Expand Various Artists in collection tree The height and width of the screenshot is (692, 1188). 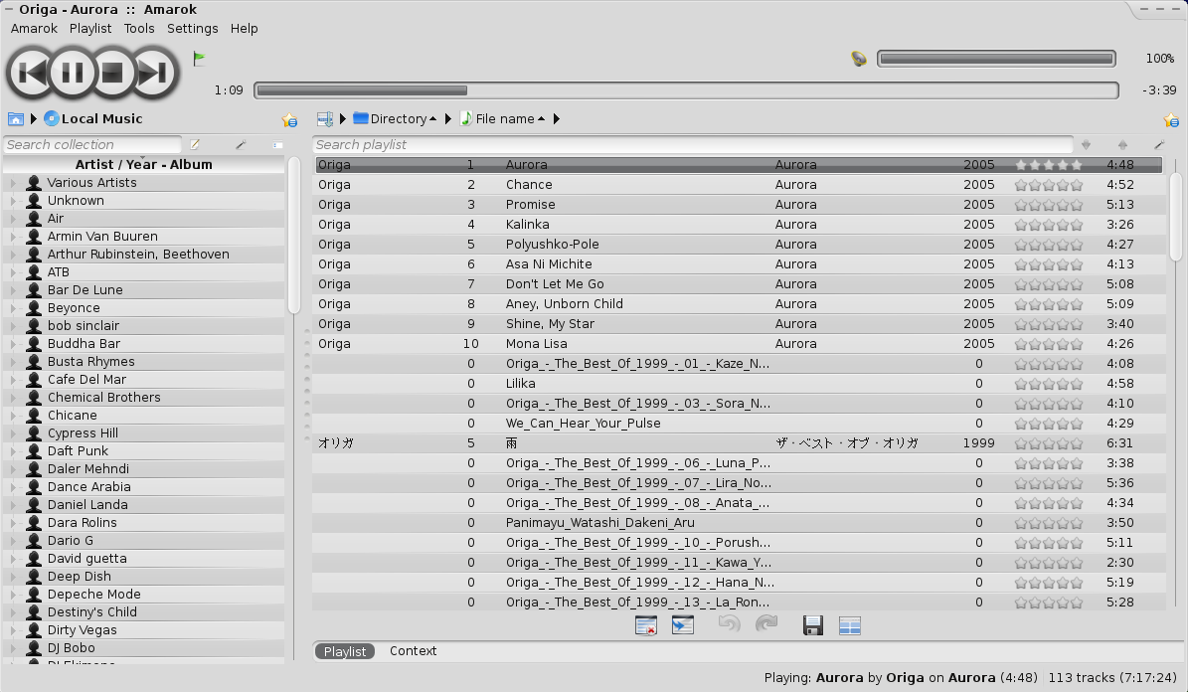(13, 183)
